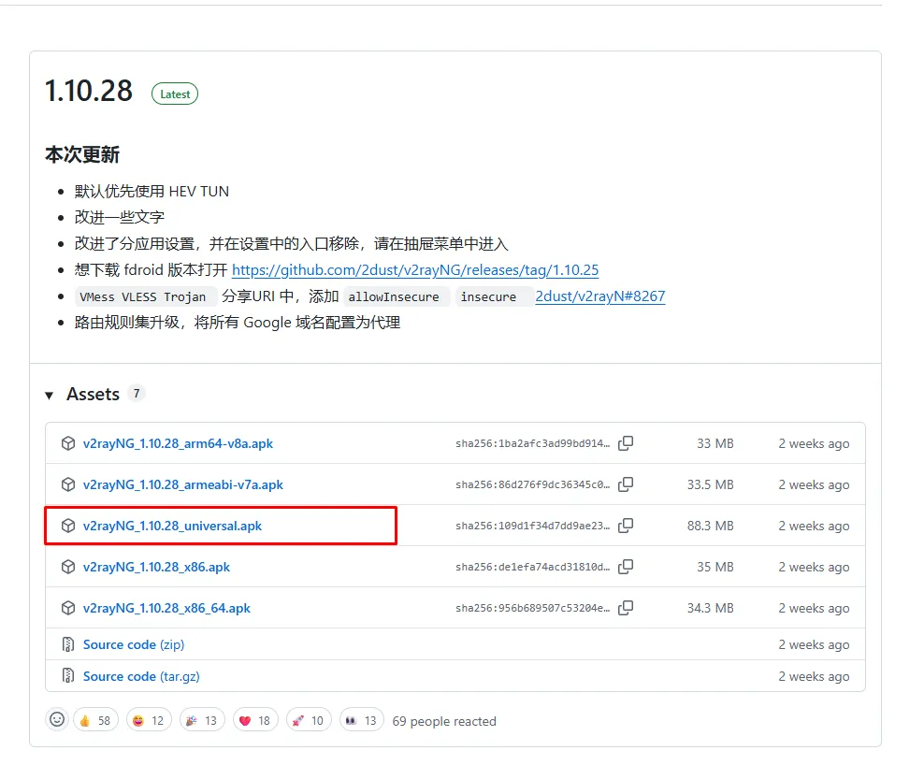Copy sha256 hash for universal apk

tap(626, 526)
